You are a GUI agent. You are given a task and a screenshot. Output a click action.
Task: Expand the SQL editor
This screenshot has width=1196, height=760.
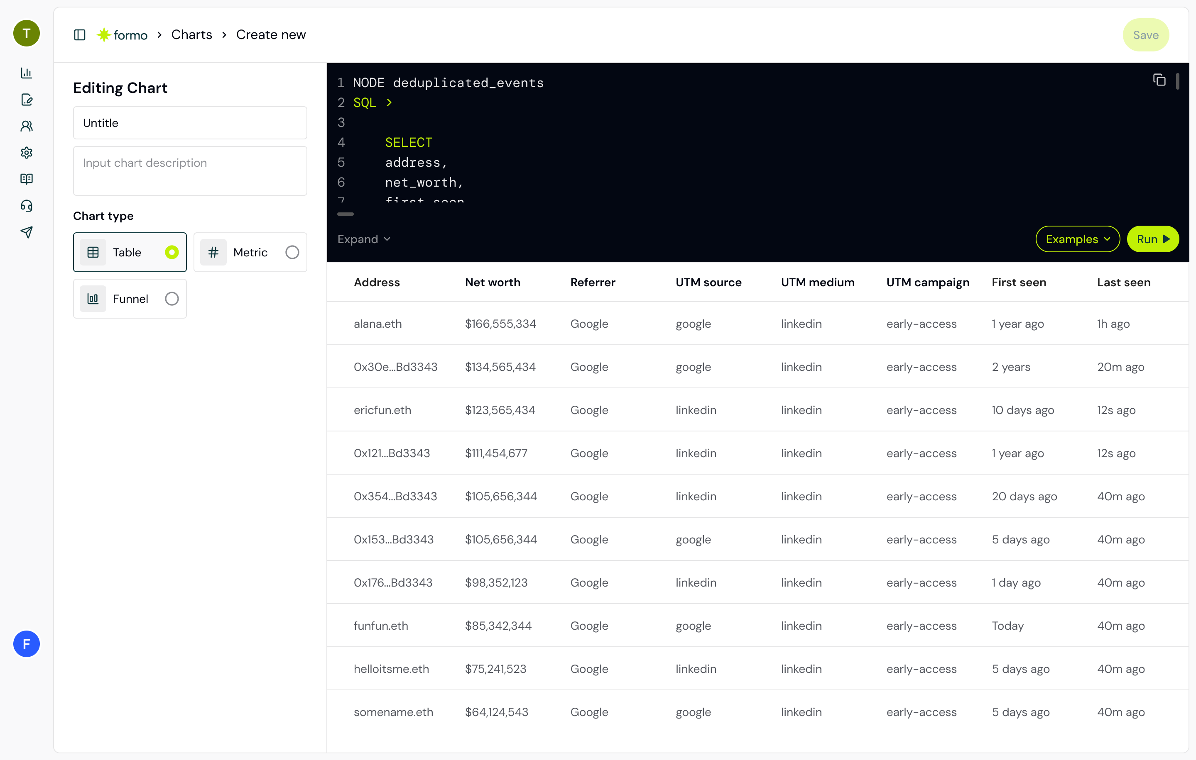pos(363,239)
